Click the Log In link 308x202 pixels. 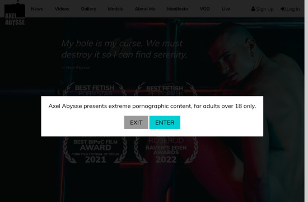pos(290,9)
